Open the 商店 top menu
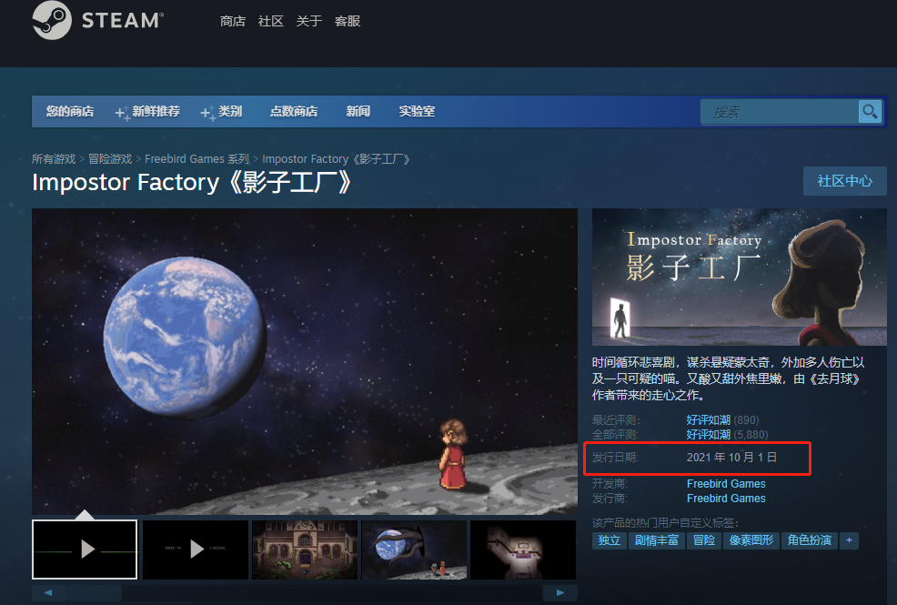 pyautogui.click(x=232, y=21)
